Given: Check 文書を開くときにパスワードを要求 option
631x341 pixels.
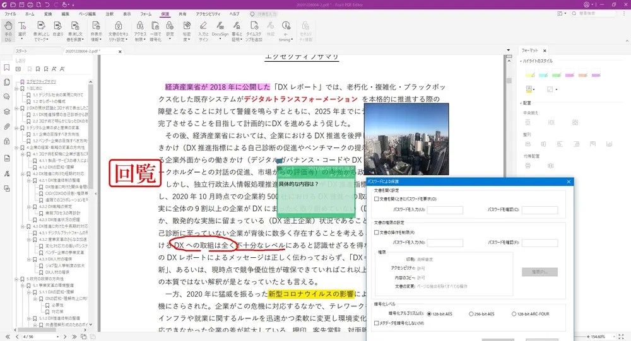Looking at the screenshot, I should point(377,199).
